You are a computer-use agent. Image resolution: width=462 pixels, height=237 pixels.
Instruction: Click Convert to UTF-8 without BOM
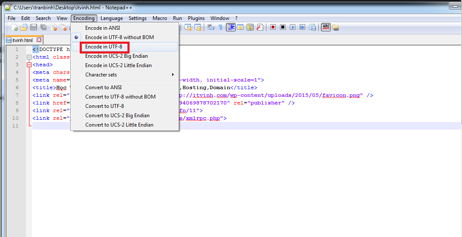124,97
